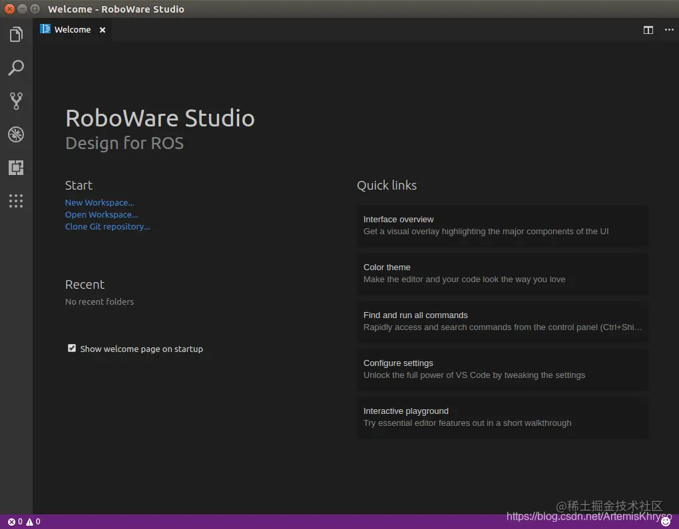Click the 'Quick links' heading
Image resolution: width=679 pixels, height=529 pixels.
tap(387, 185)
